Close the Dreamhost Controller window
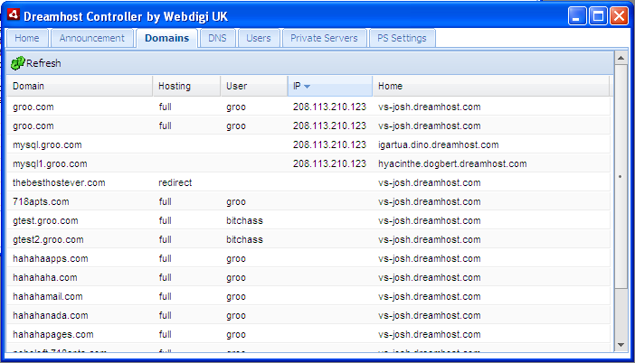Viewport: 635px width, 363px height. (x=619, y=16)
